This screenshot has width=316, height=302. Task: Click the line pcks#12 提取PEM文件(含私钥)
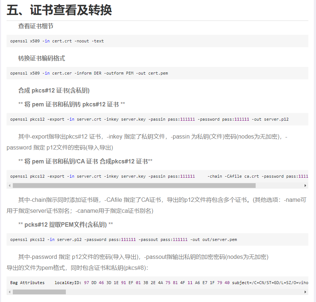click(65, 224)
